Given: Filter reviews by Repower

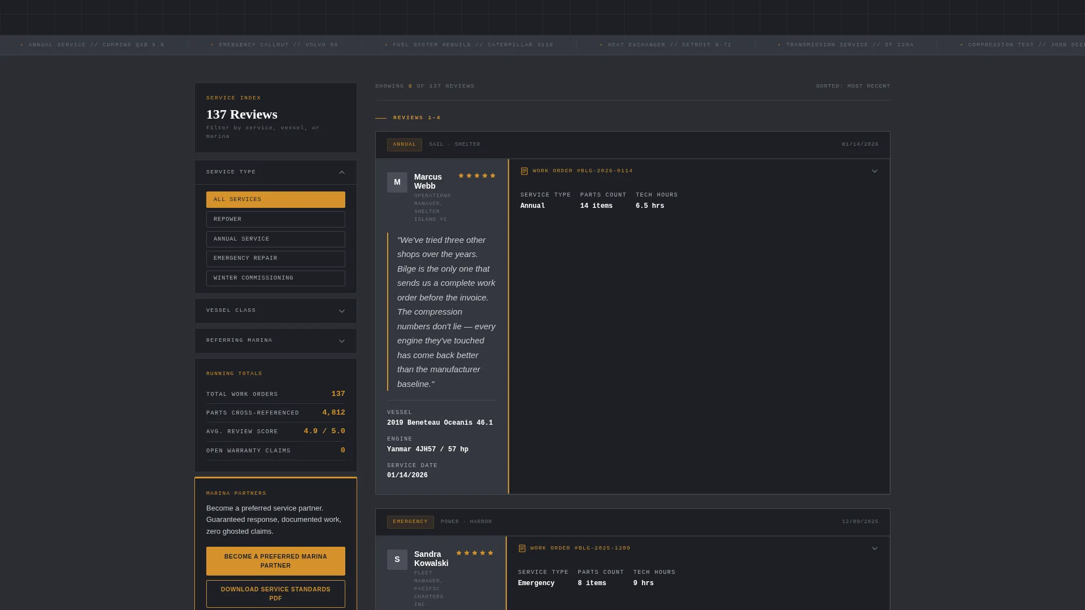Looking at the screenshot, I should 276,219.
